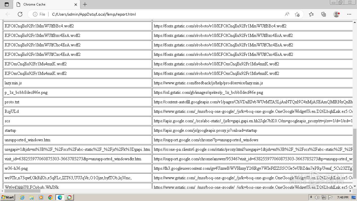Click the 7:48 PM clock

click(x=343, y=197)
